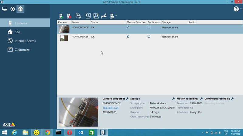The width and height of the screenshot is (243, 136).
Task: Click the Add camera icon
Action: (x=61, y=16)
